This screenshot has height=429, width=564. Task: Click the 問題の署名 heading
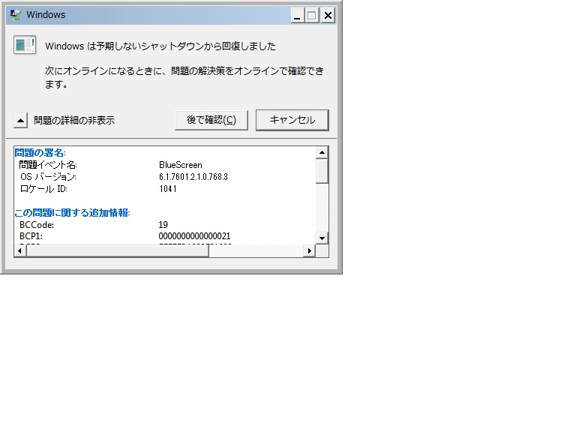pos(40,153)
